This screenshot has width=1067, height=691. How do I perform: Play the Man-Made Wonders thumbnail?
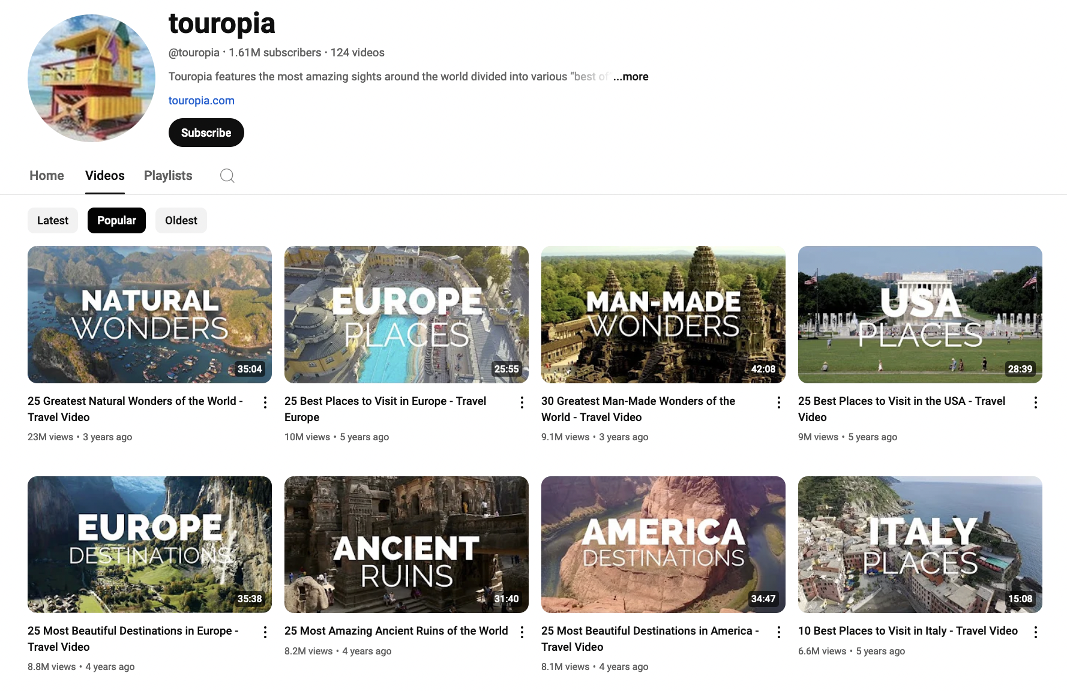point(663,314)
